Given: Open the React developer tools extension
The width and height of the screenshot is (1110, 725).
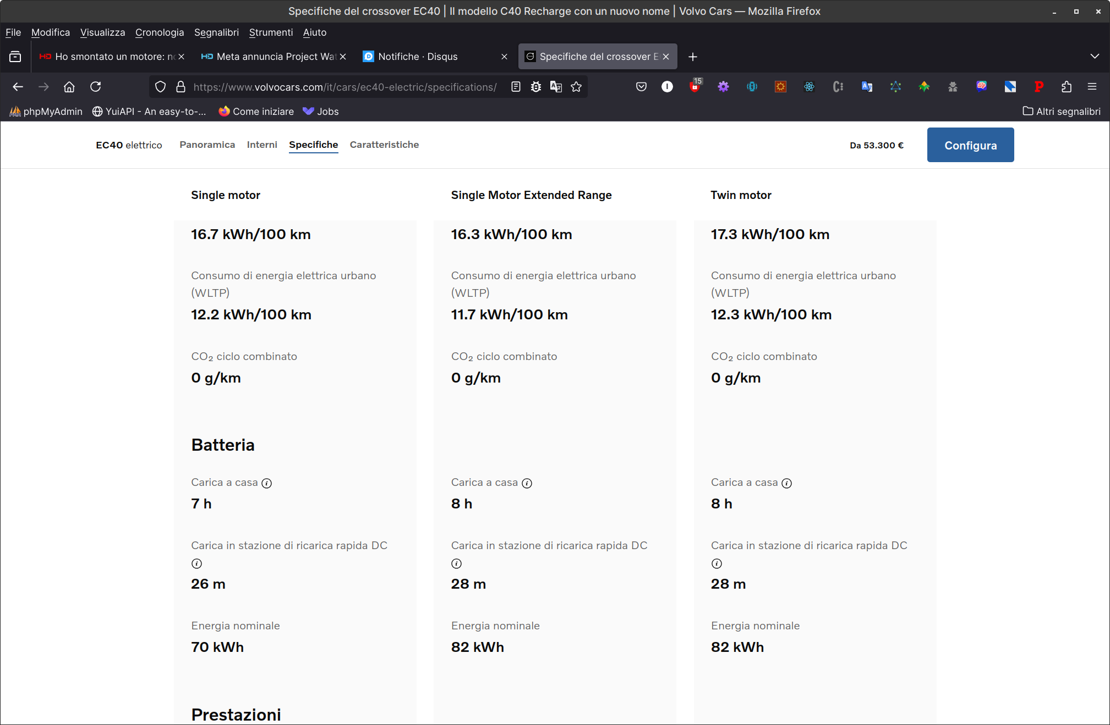Looking at the screenshot, I should click(x=809, y=87).
